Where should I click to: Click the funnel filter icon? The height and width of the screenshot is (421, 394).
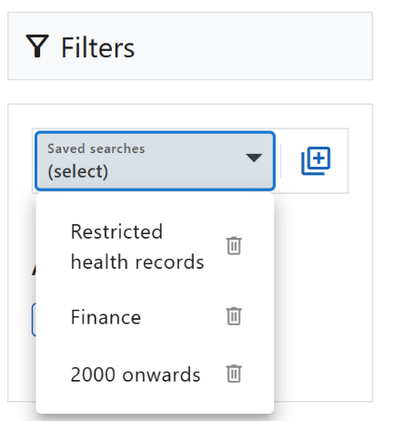tap(37, 46)
